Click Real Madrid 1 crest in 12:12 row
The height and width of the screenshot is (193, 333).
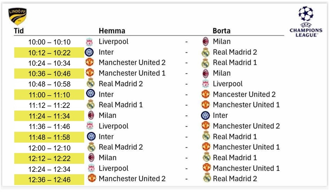point(206,158)
